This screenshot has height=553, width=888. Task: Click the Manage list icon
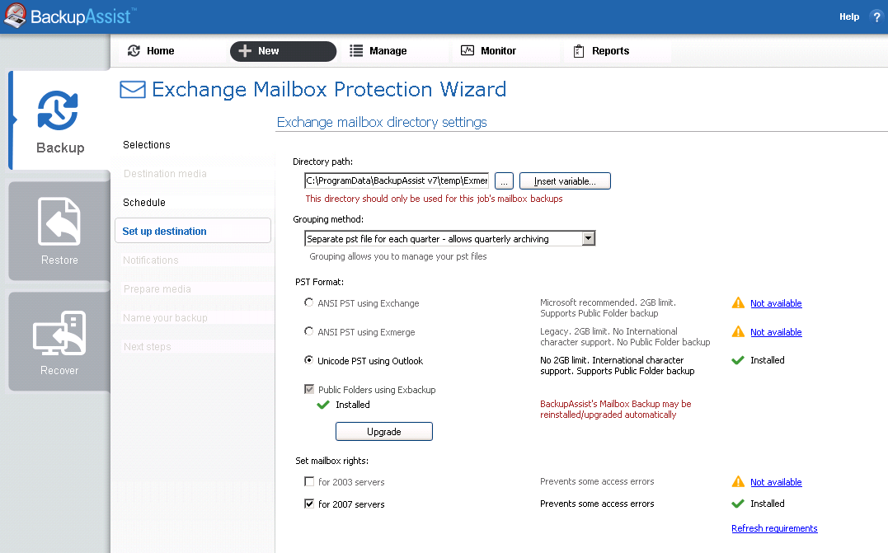pos(356,51)
